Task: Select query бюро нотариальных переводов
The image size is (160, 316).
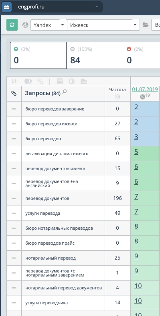Action: click(x=59, y=228)
